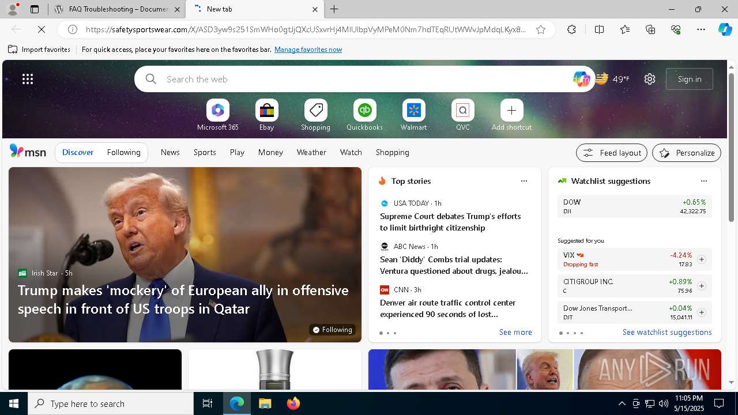Open the Weather menu item
738x415 pixels.
click(311, 152)
